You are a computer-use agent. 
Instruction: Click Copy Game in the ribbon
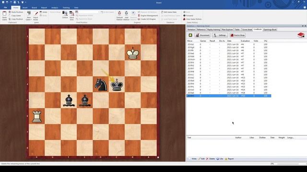coord(15,16)
